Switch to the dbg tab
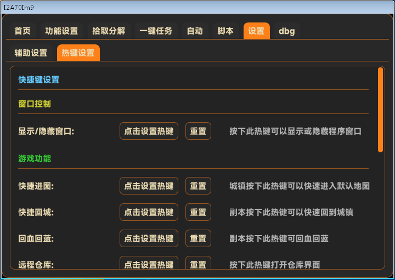 (x=286, y=31)
